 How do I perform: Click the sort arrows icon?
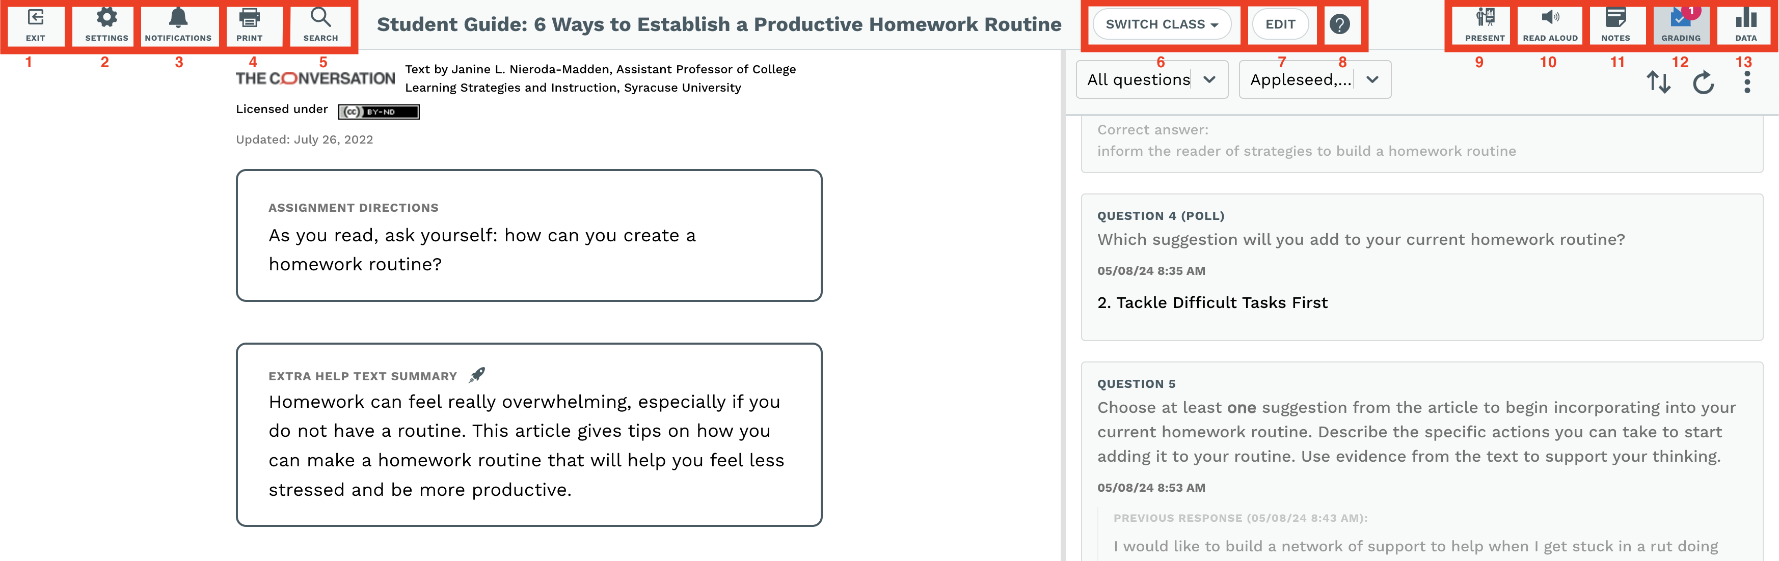click(x=1658, y=83)
